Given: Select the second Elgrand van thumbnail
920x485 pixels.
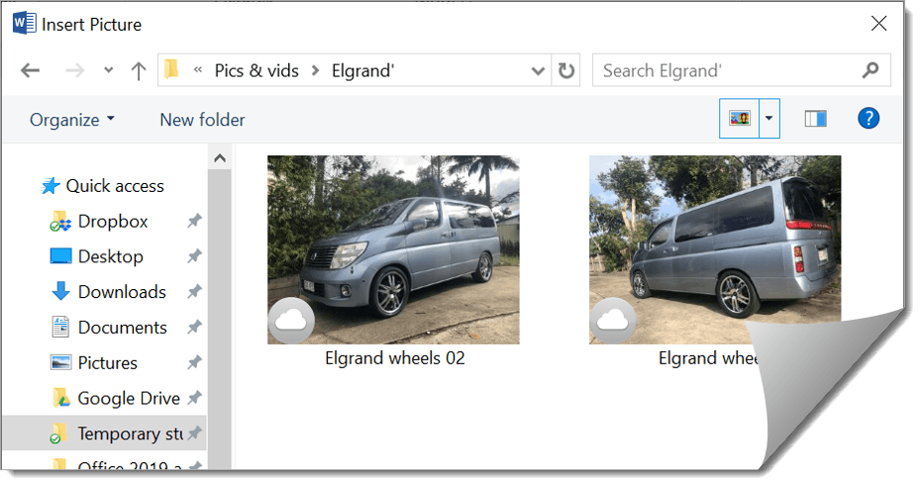Looking at the screenshot, I should coord(715,249).
